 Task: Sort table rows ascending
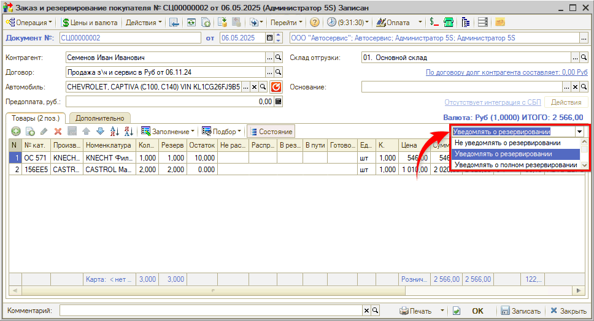[x=114, y=131]
